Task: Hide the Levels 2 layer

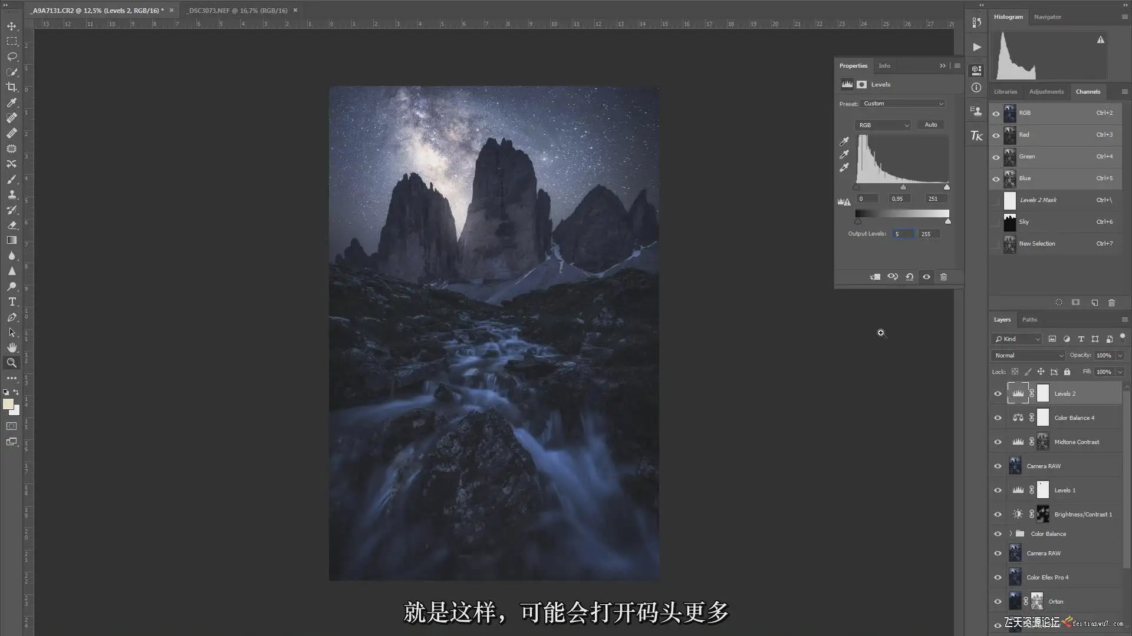Action: 998,394
